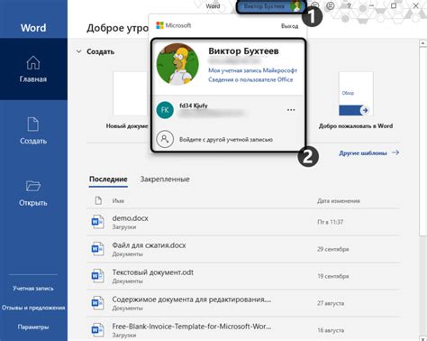Open Моя учетная запись Майкрософт link

[x=253, y=70]
